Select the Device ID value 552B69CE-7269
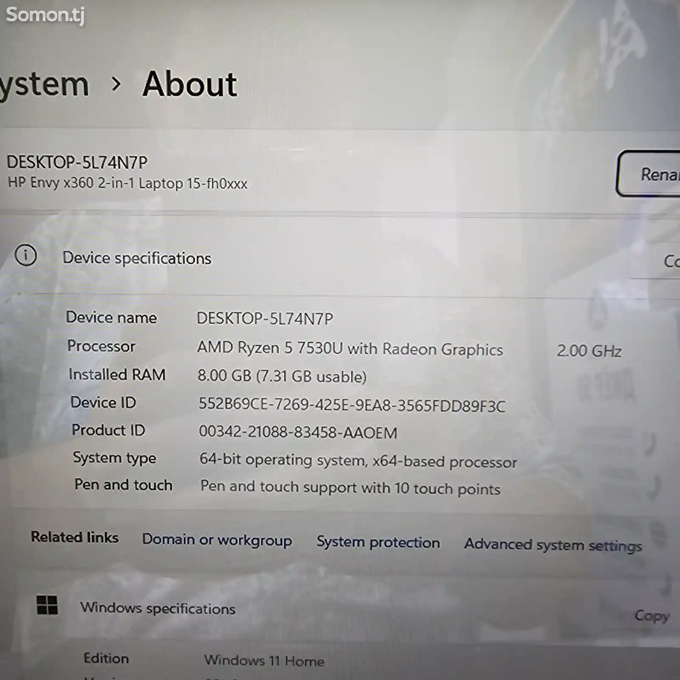Image resolution: width=680 pixels, height=680 pixels. [352, 405]
